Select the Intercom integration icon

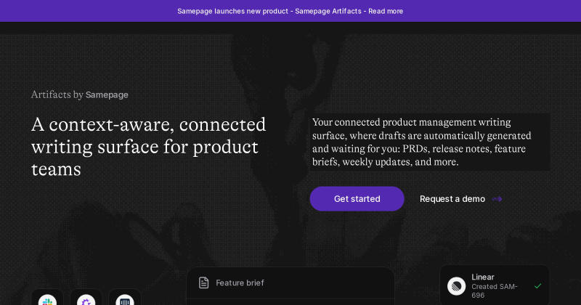[125, 300]
